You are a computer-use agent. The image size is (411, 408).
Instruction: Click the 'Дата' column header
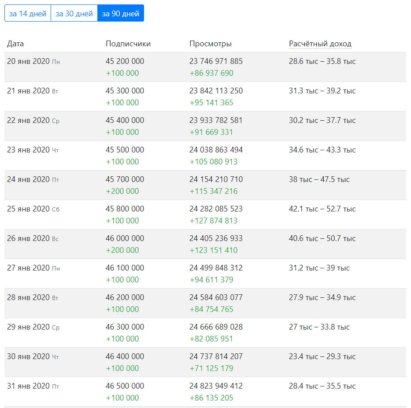tap(15, 44)
